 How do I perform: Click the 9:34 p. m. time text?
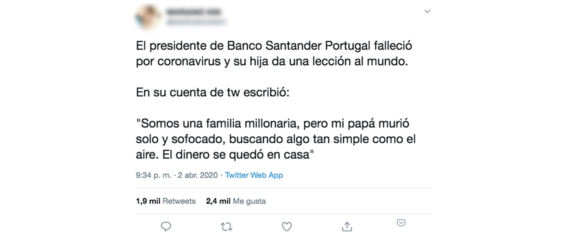pos(153,175)
